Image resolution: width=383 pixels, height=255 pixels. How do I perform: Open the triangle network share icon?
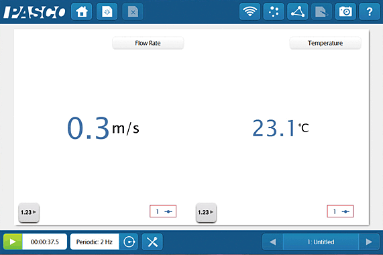point(298,11)
